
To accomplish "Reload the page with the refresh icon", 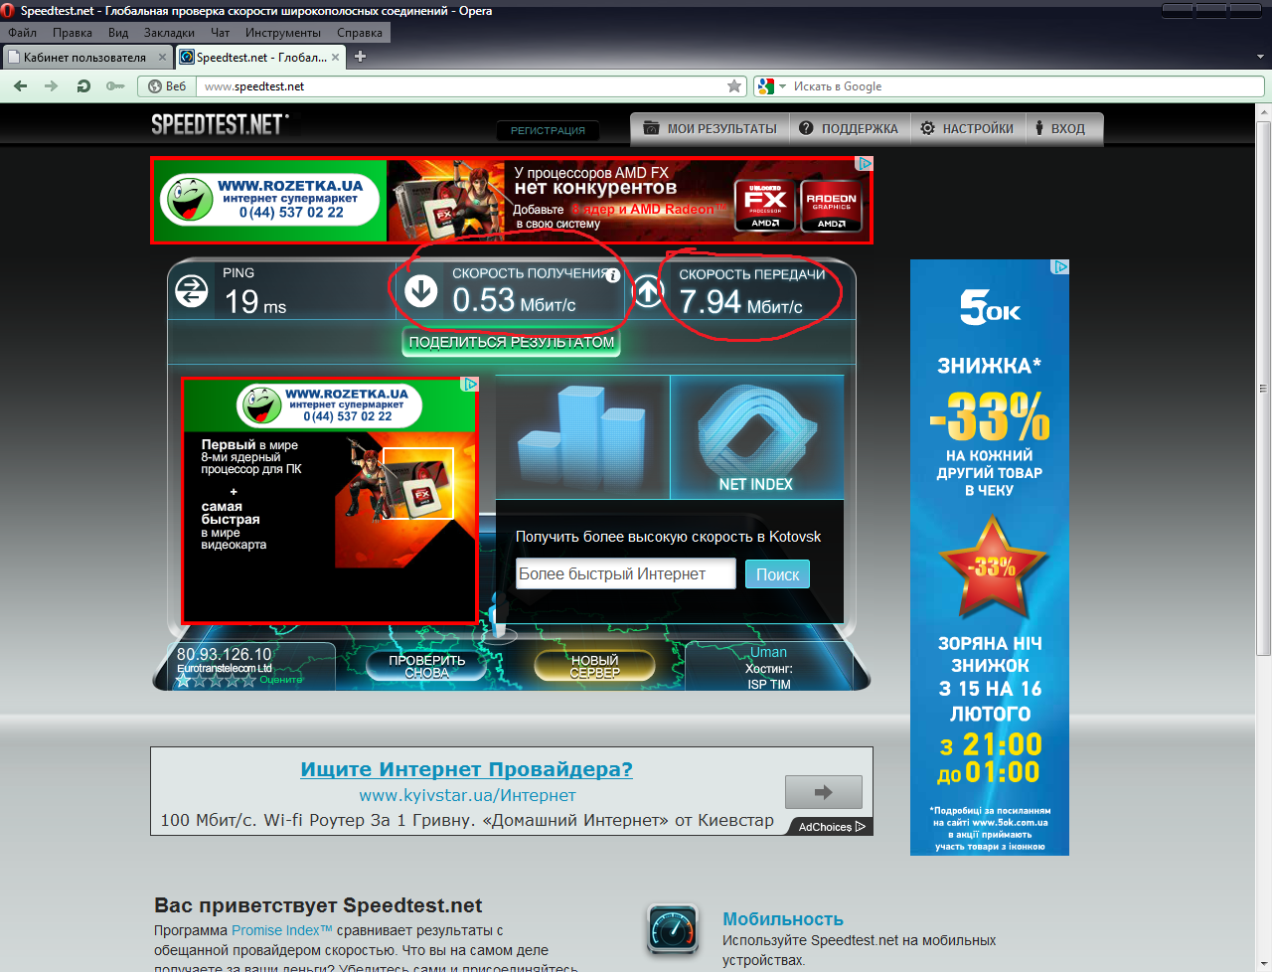I will pyautogui.click(x=83, y=86).
